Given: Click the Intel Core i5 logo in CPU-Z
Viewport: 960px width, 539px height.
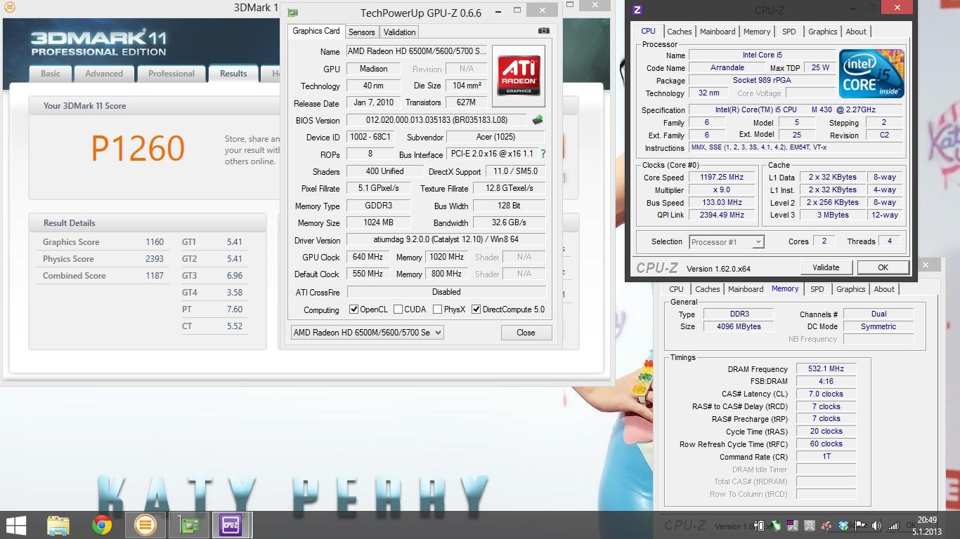Looking at the screenshot, I should pos(871,74).
